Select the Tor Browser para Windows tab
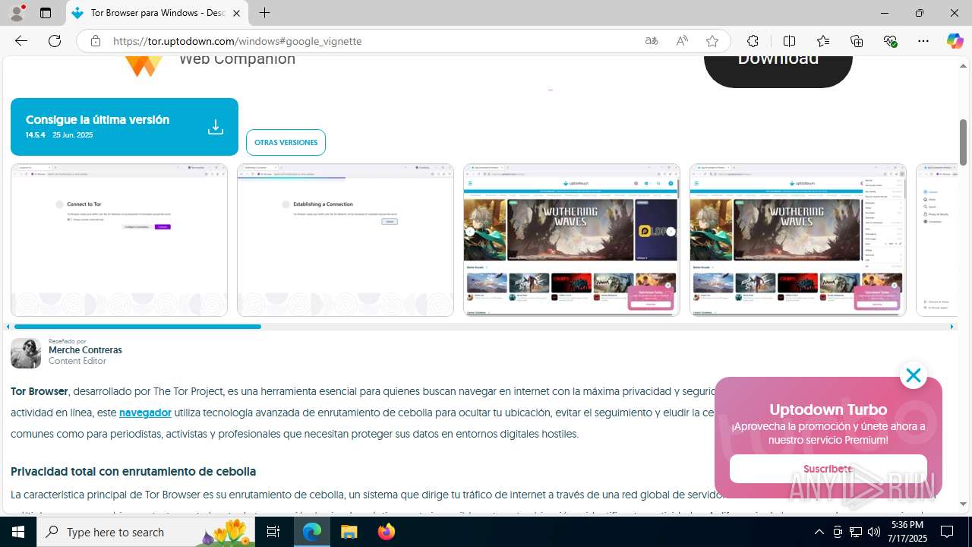The height and width of the screenshot is (547, 972). (157, 13)
